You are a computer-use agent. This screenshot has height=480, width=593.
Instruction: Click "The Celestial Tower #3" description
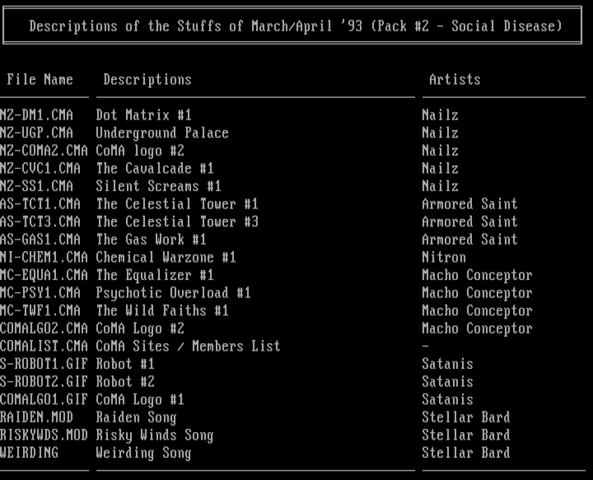tap(177, 221)
